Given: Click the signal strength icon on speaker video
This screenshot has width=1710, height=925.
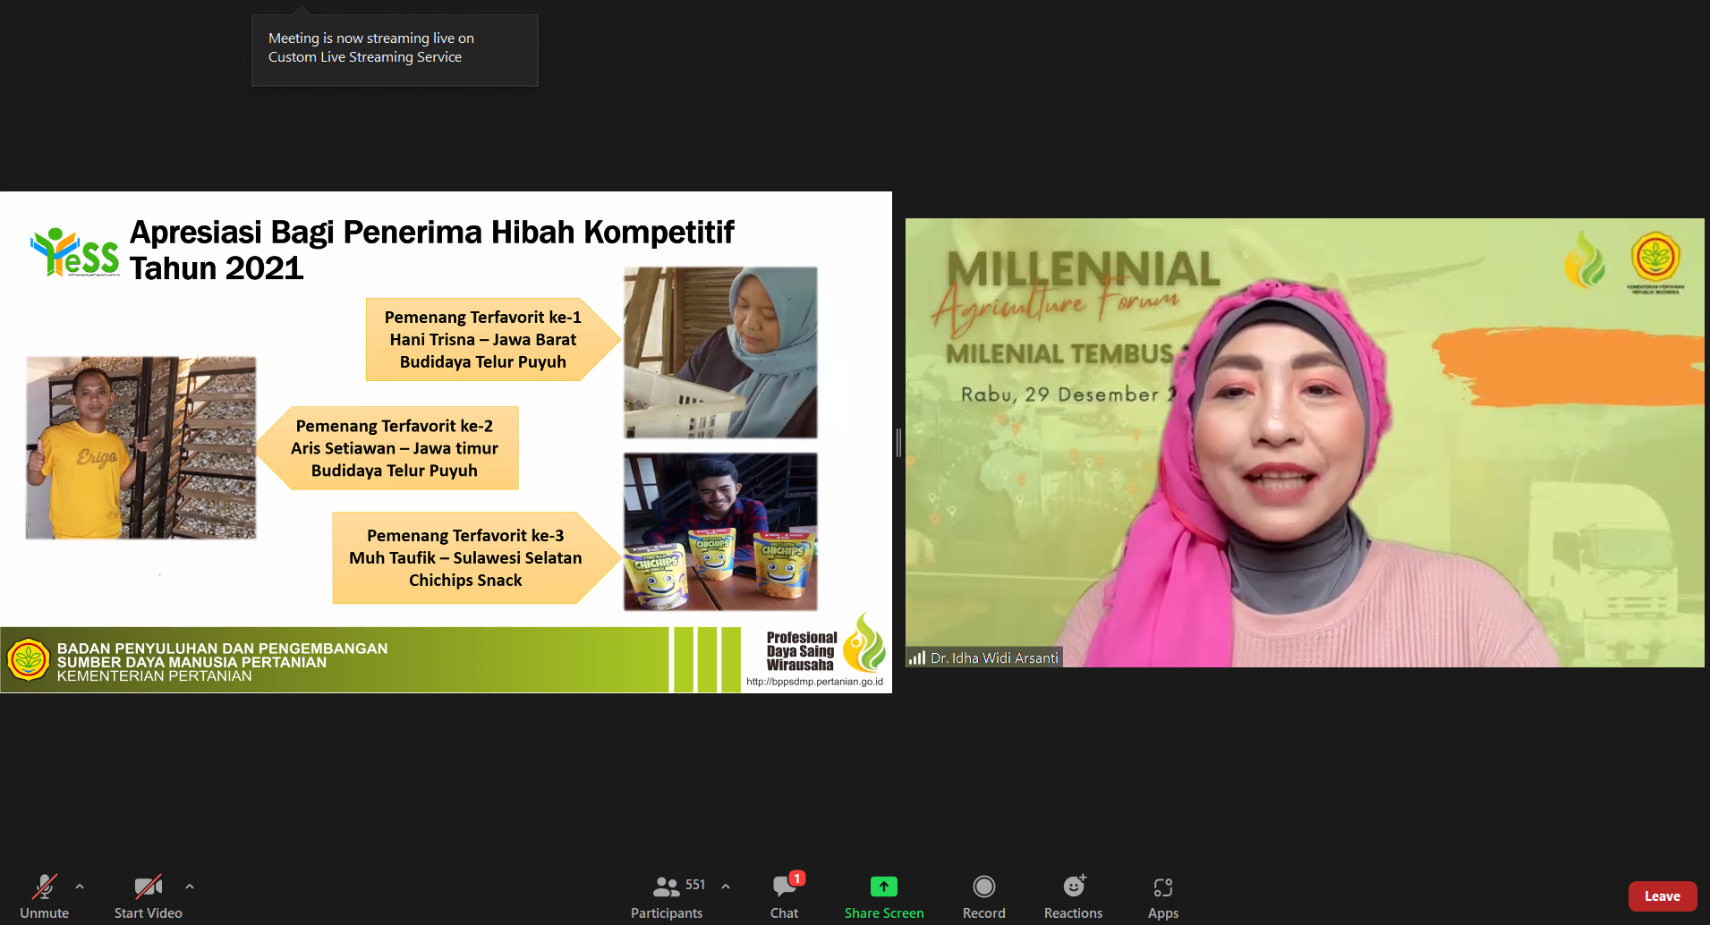Looking at the screenshot, I should 917,658.
